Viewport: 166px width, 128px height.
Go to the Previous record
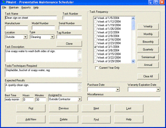[x=64, y=108]
